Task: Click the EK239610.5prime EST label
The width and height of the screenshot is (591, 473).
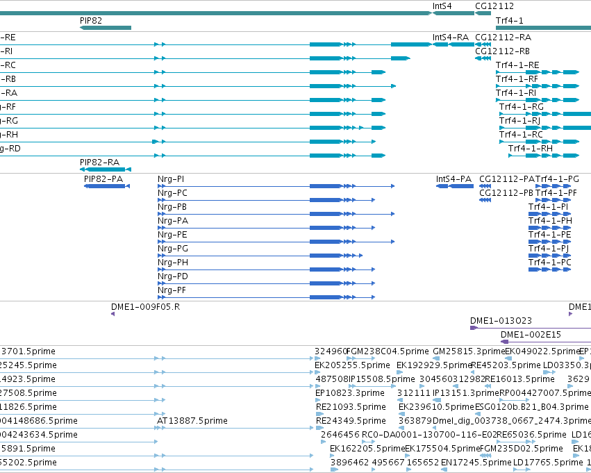Action: (436, 408)
